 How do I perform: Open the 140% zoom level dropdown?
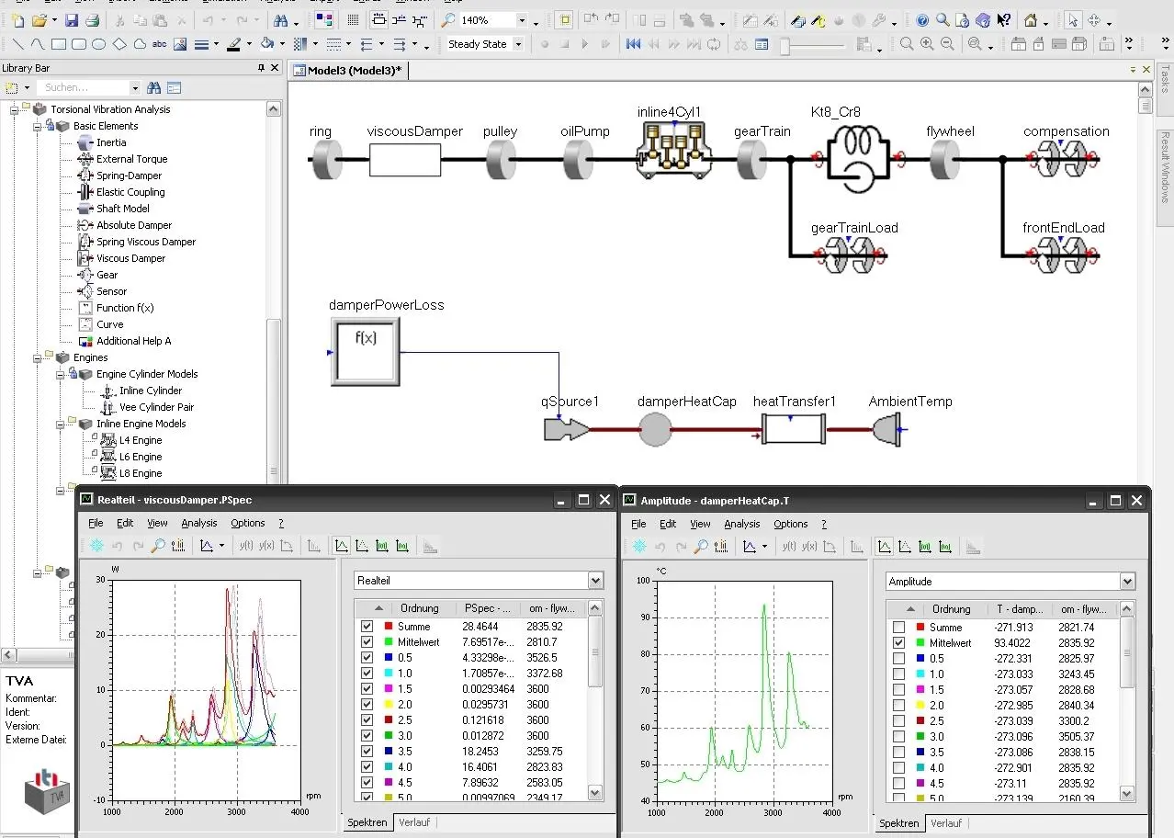click(522, 20)
